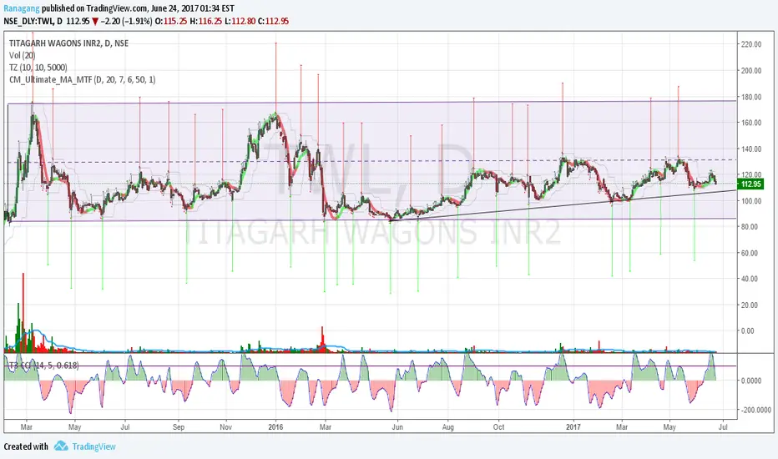This screenshot has height=459, width=778.
Task: Open the TradingView link in footer
Action: pos(93,446)
